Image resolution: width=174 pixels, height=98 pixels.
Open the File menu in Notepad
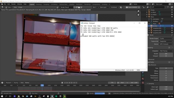pyautogui.click(x=82, y=26)
